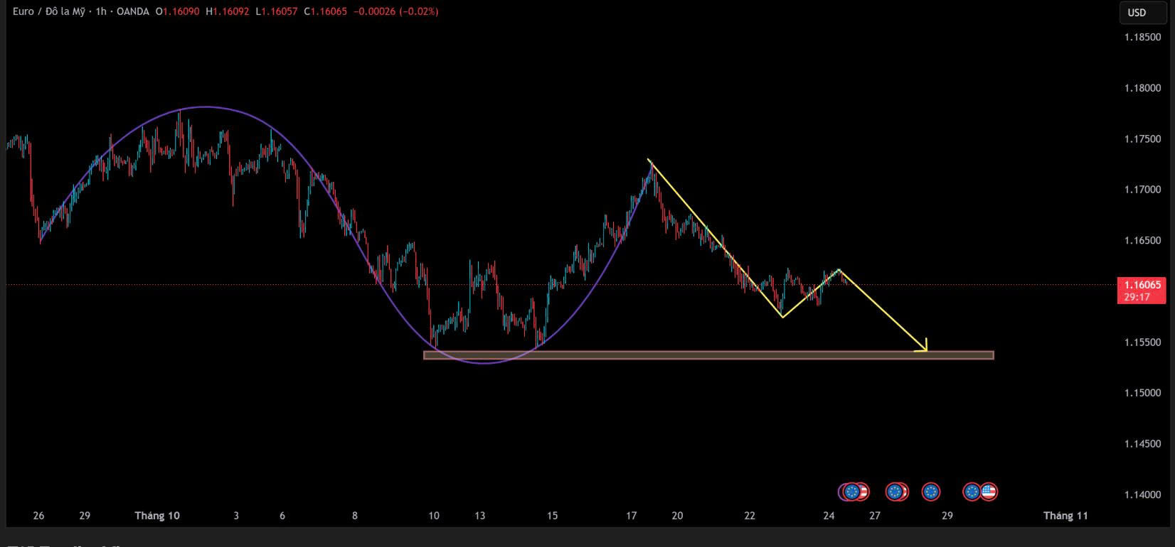Open the lone EU flag event near date 29
Image resolution: width=1175 pixels, height=547 pixels.
[x=930, y=492]
